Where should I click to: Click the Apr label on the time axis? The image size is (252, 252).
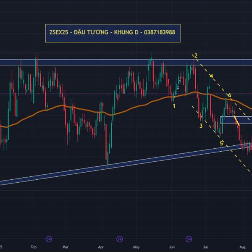(101, 247)
